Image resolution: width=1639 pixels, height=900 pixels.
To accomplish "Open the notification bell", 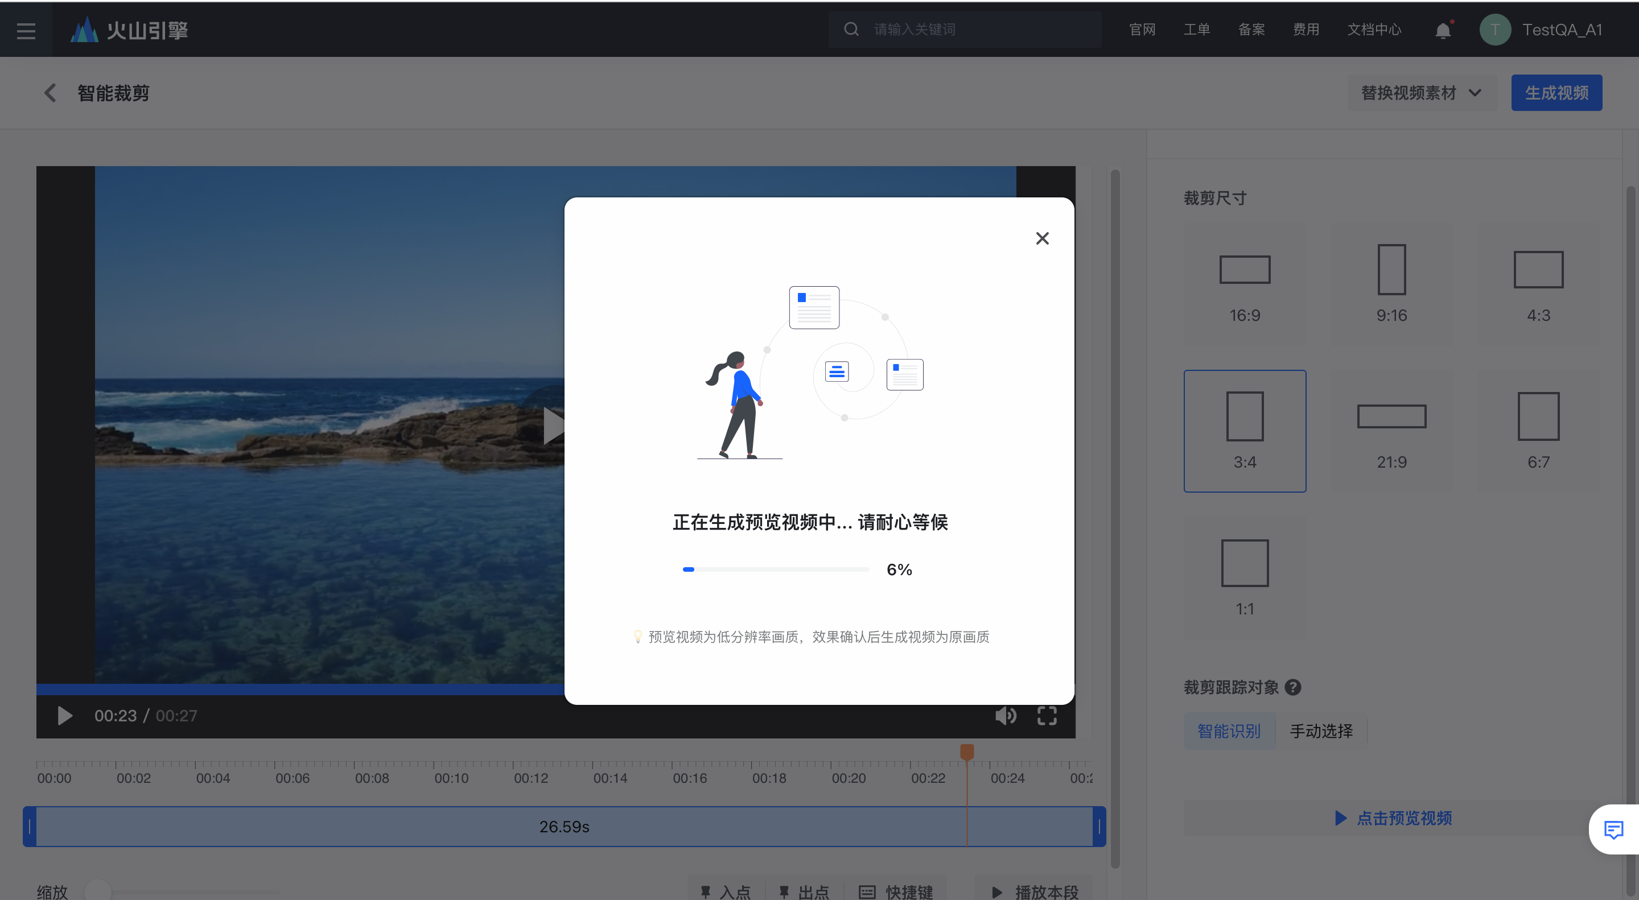I will point(1443,30).
